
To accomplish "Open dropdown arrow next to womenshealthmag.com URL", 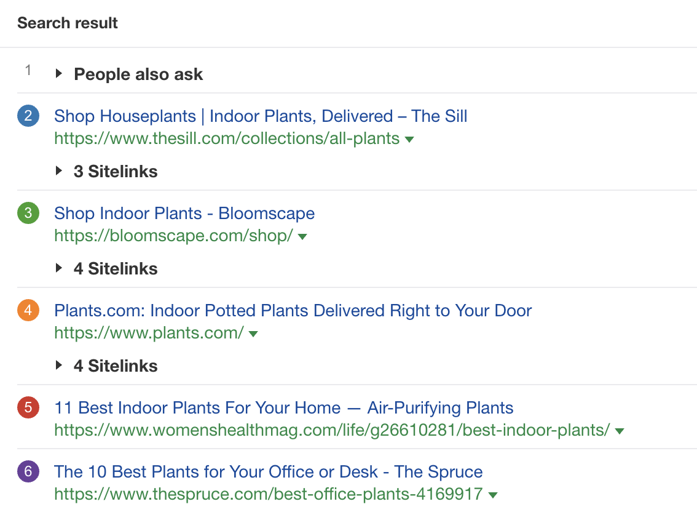I will [620, 431].
